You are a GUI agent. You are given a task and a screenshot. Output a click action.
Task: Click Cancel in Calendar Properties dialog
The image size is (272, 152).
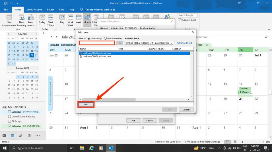pos(150,120)
